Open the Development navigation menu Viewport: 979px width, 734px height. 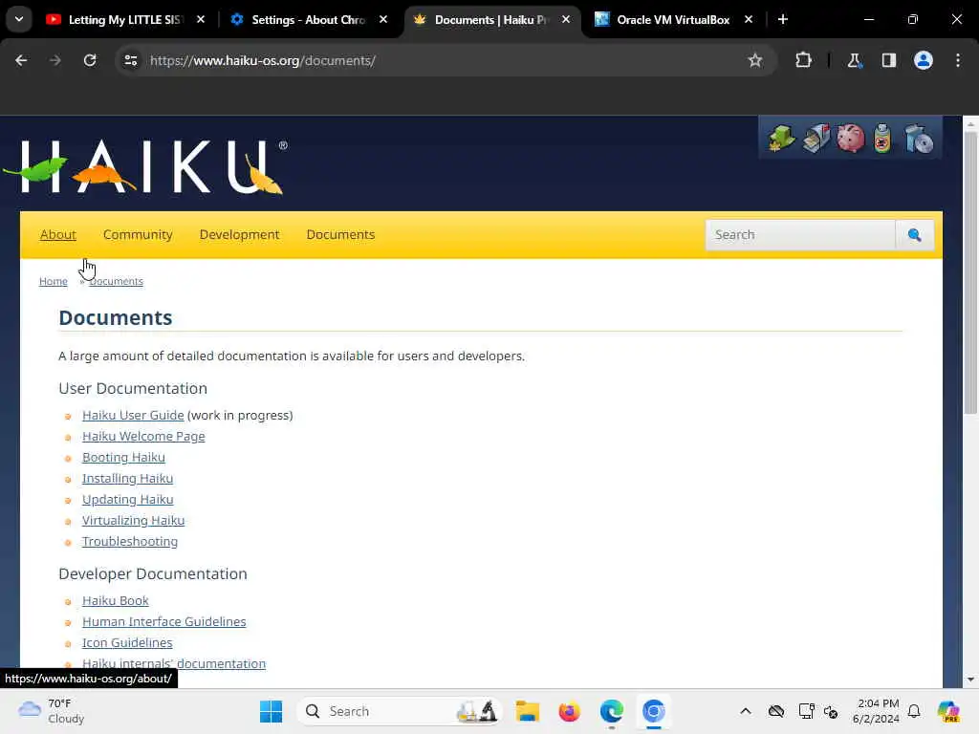click(240, 235)
